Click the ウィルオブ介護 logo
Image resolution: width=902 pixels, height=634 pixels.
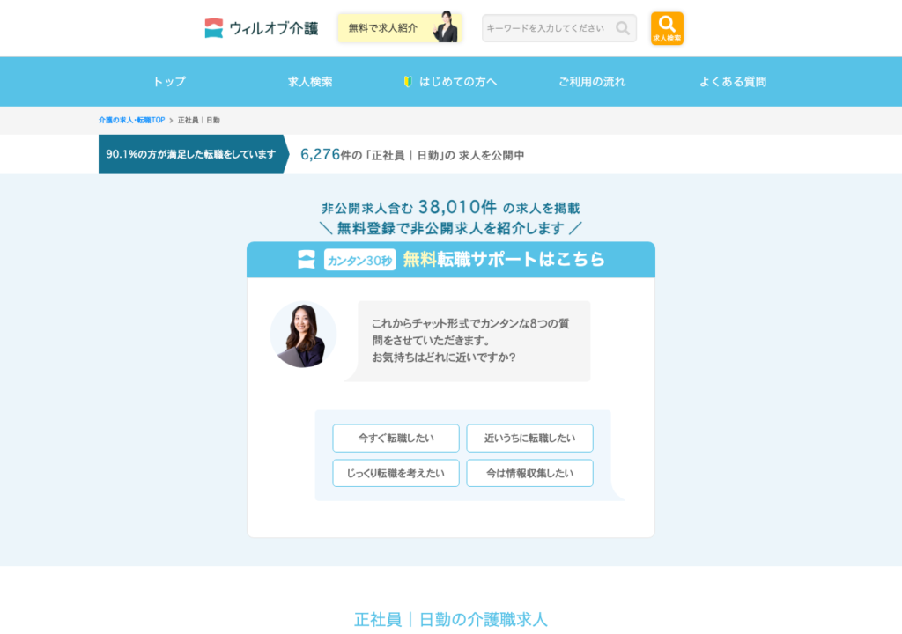pyautogui.click(x=261, y=28)
